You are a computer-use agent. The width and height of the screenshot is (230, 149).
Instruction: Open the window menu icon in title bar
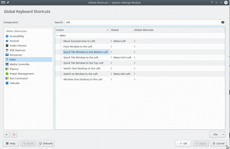[x=3, y=3]
